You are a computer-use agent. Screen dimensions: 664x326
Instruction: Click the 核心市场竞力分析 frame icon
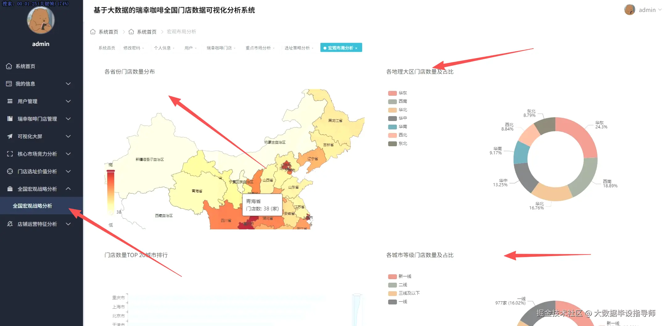[x=10, y=154]
